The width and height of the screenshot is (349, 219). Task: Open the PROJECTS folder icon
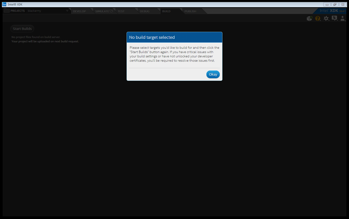click(x=7, y=11)
